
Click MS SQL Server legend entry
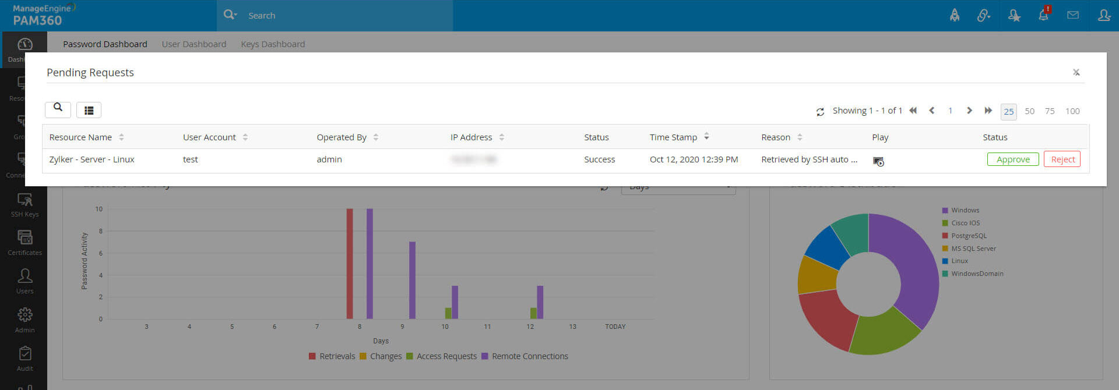tap(969, 249)
